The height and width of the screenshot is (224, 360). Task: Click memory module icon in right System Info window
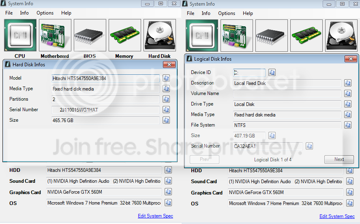tap(306, 36)
